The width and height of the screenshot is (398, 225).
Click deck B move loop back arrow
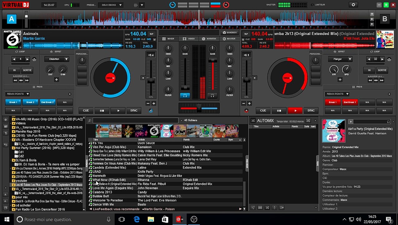pos(370,80)
